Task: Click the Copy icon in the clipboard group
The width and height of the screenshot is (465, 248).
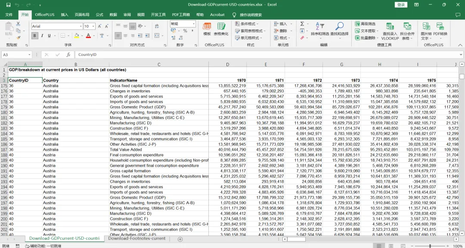Action: [x=18, y=31]
